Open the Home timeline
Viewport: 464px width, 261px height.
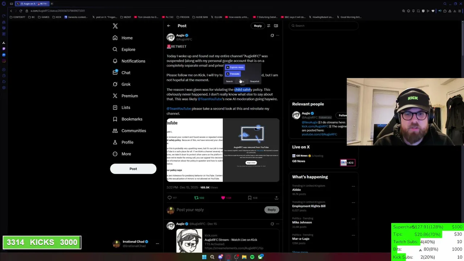pyautogui.click(x=123, y=38)
